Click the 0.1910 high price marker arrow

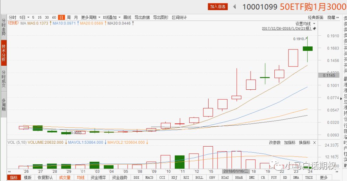click(x=306, y=38)
